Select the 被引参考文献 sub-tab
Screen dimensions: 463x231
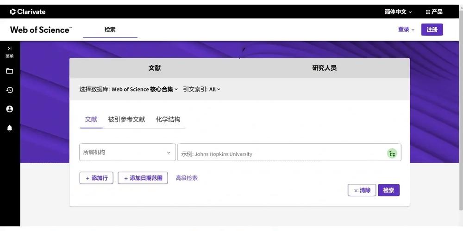coord(126,119)
